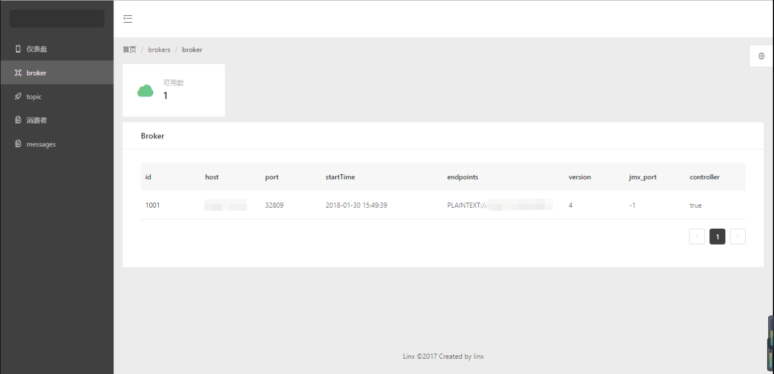Open the settings gear panel

[x=762, y=56]
